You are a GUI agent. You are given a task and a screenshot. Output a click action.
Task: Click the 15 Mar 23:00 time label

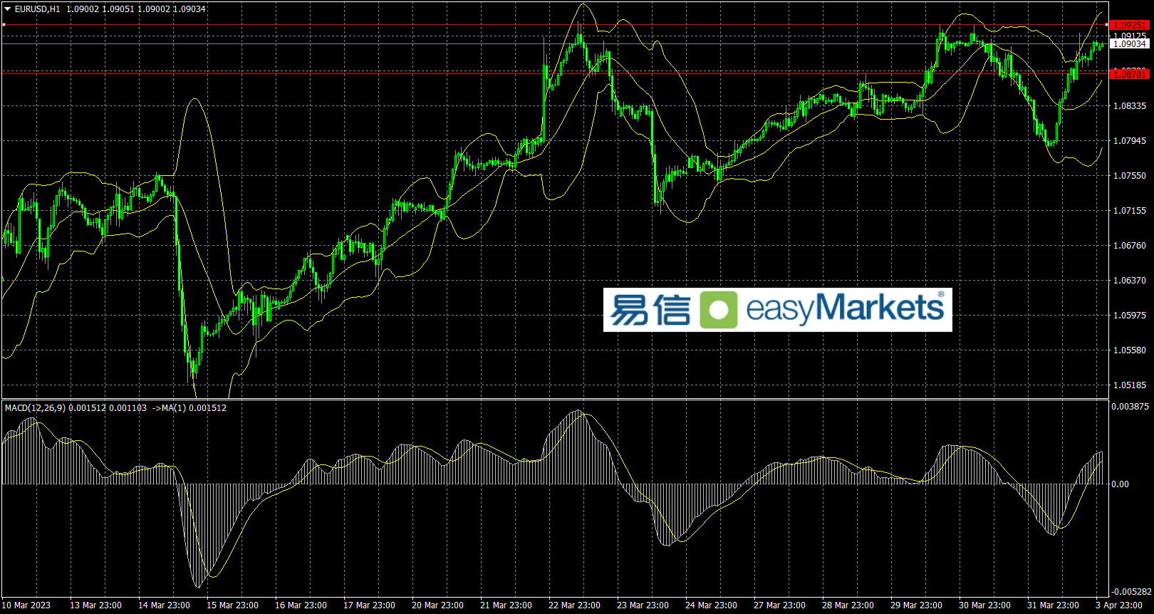coord(232,605)
